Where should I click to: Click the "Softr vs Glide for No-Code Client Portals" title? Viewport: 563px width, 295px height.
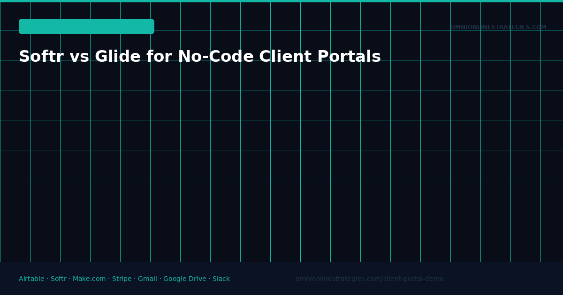tap(200, 57)
